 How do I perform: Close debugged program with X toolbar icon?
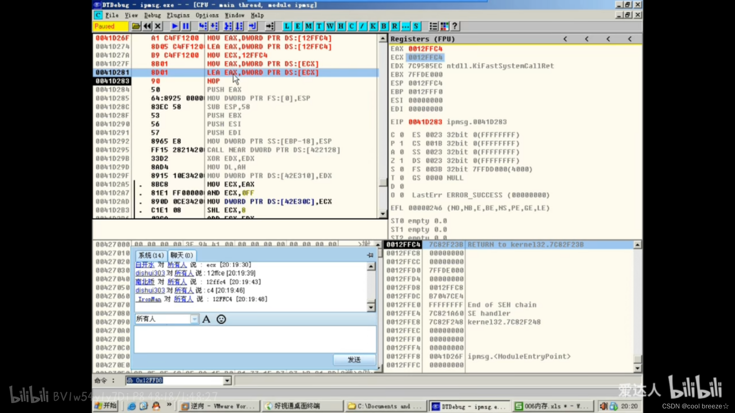click(158, 26)
